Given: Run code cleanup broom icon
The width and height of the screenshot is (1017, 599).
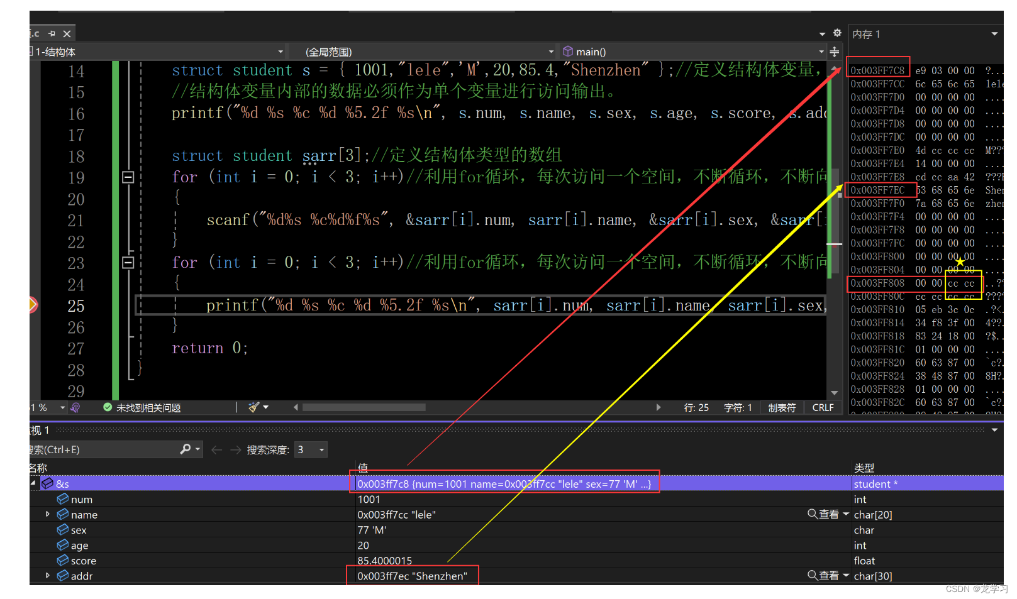Looking at the screenshot, I should (253, 407).
